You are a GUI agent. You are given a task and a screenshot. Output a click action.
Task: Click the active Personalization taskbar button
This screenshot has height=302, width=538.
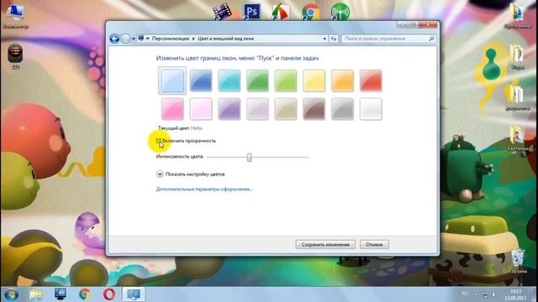click(134, 294)
